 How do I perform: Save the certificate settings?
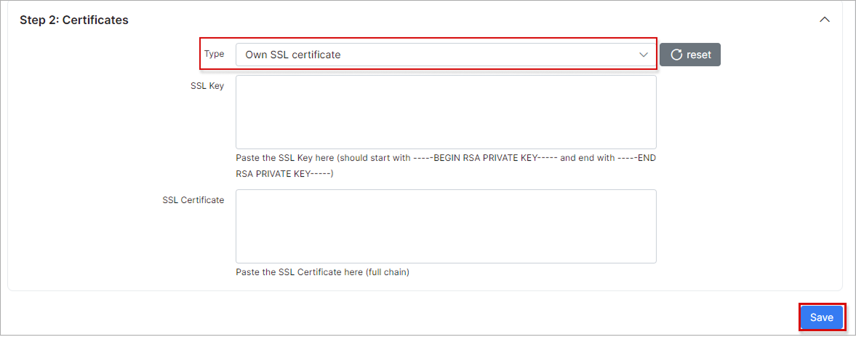pyautogui.click(x=822, y=317)
